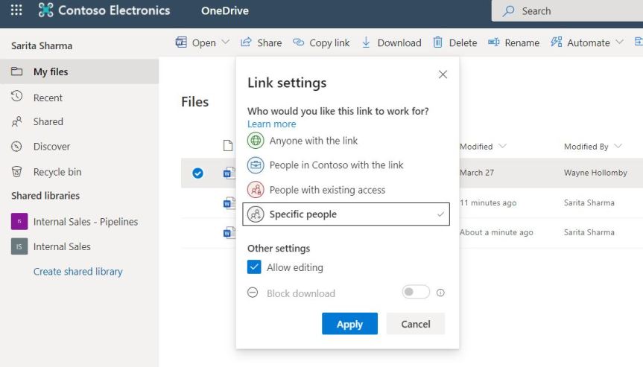Click the Delete trash icon
The image size is (643, 367).
tap(438, 42)
